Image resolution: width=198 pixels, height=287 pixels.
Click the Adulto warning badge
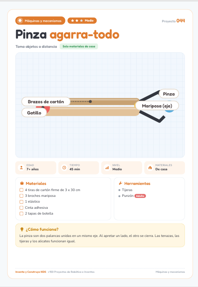(x=140, y=196)
